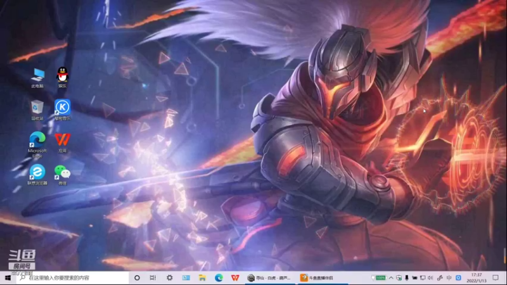Switch to the 斗鱼直播伴侣 taskbar window
The width and height of the screenshot is (507, 285).
pos(322,278)
